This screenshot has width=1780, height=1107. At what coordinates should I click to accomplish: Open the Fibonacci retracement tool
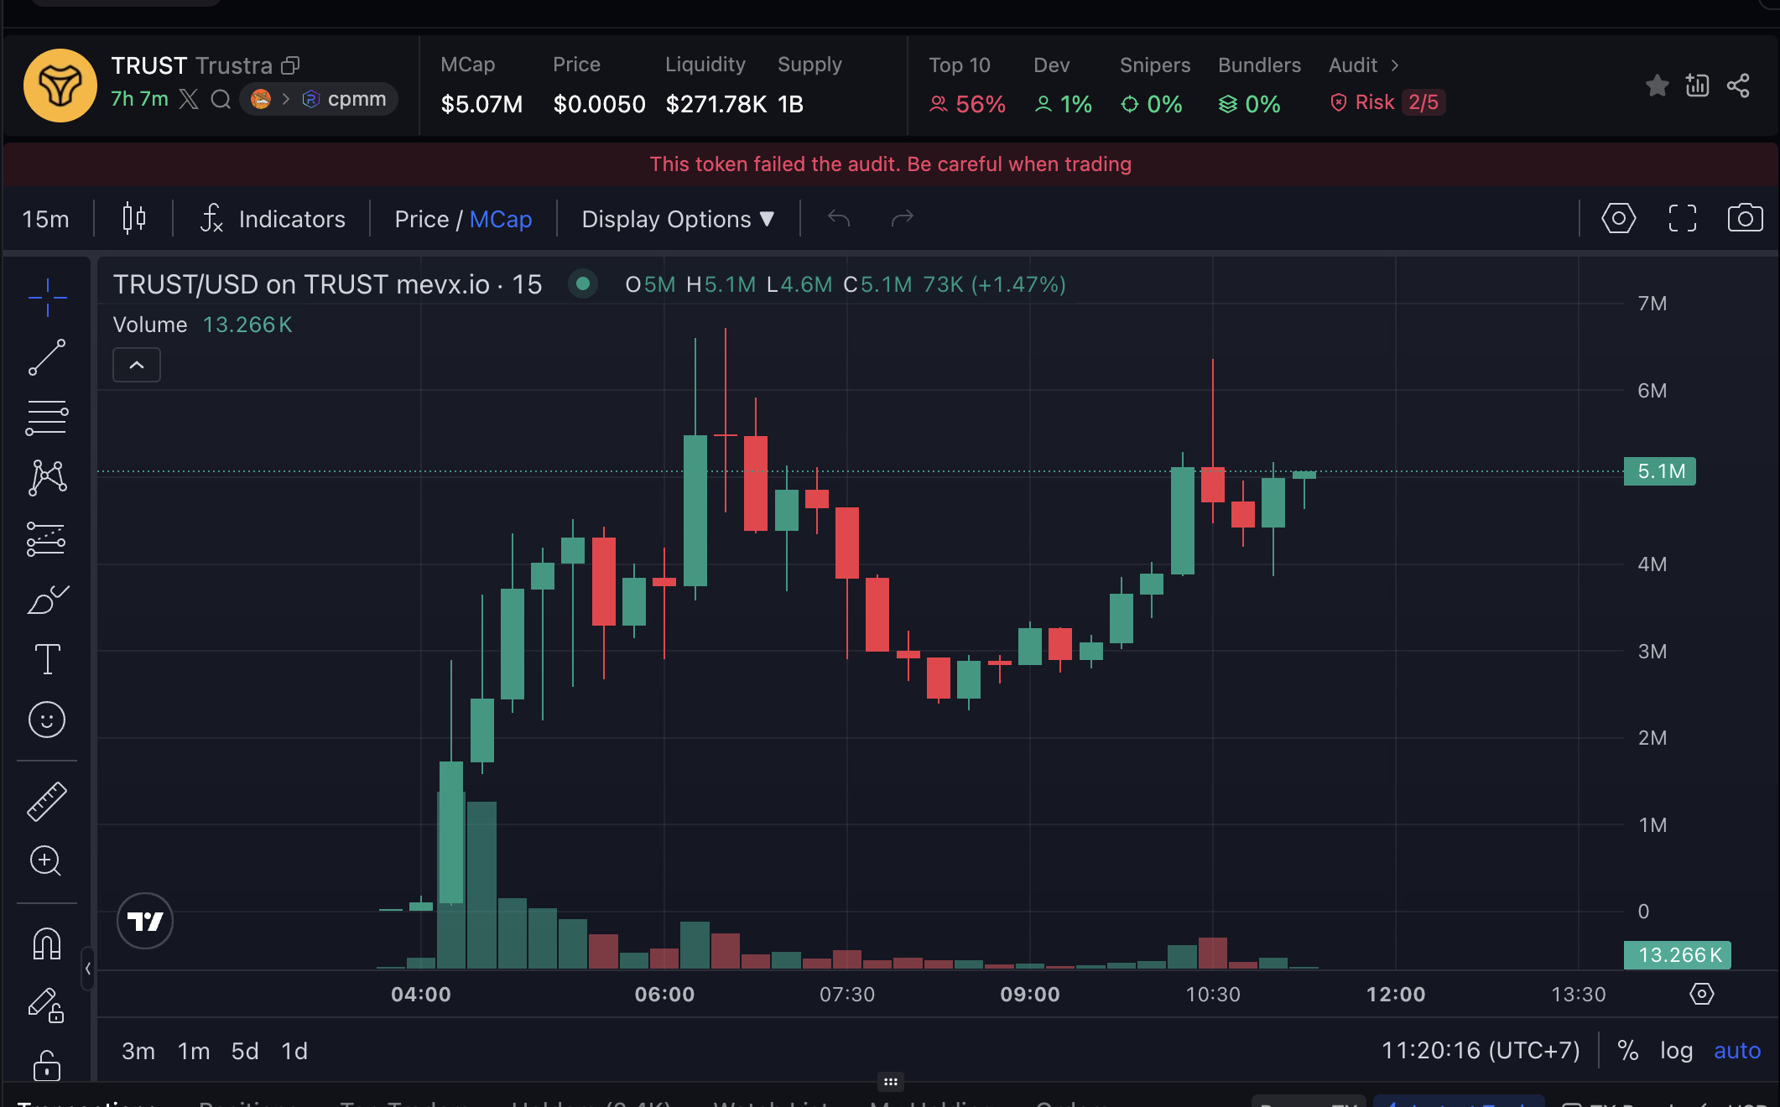47,418
